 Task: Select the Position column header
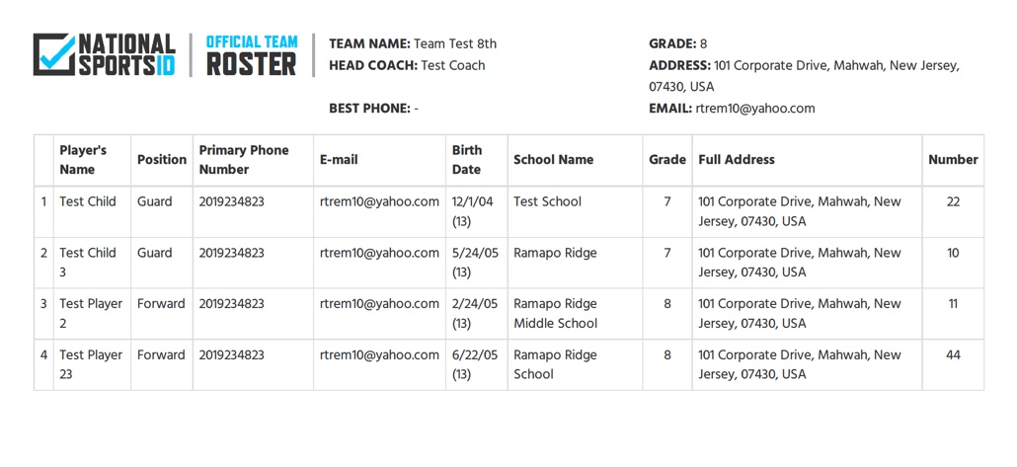point(162,160)
